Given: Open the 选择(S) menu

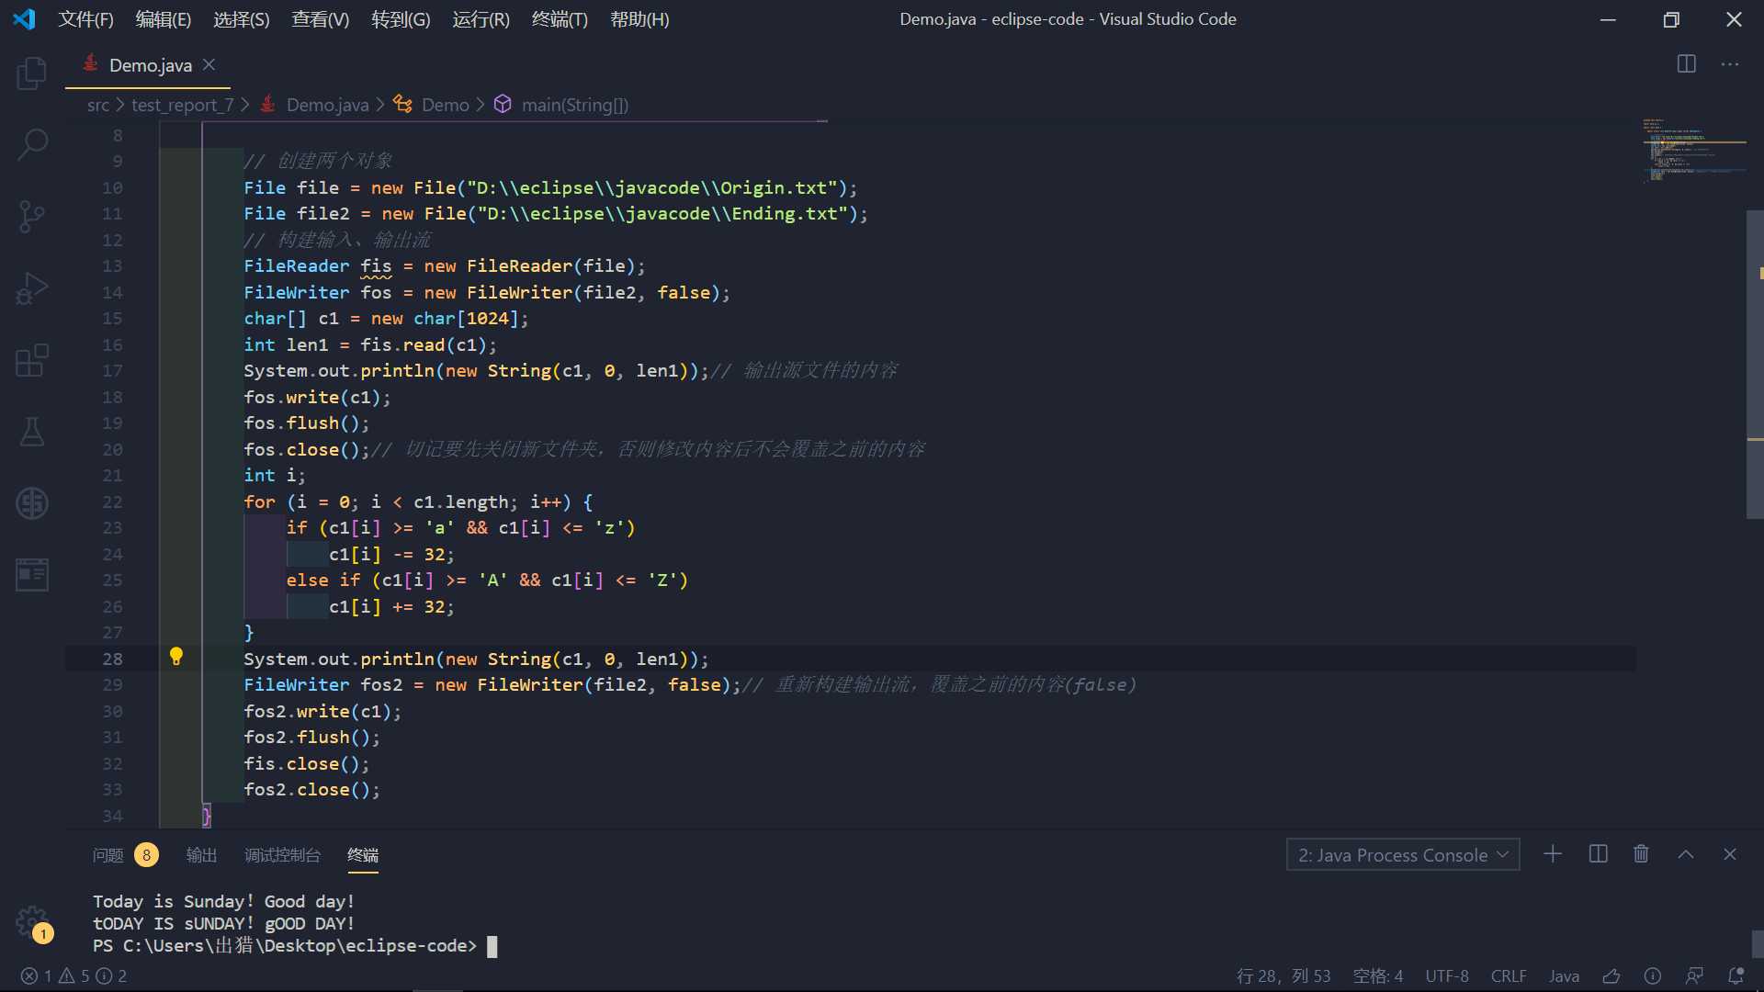Looking at the screenshot, I should click(242, 19).
